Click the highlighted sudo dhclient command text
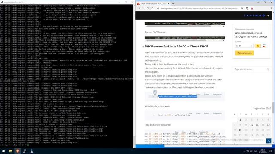This screenshot has height=154, width=275. (x=177, y=96)
